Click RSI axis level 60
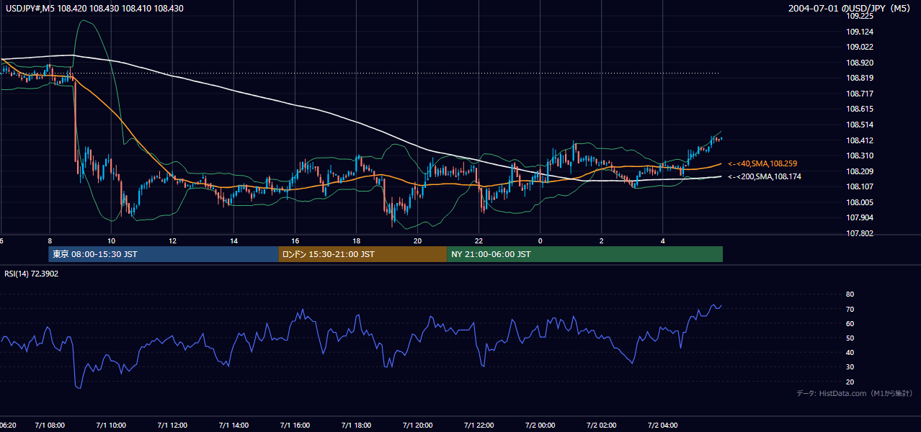The height and width of the screenshot is (432, 921). pos(850,323)
